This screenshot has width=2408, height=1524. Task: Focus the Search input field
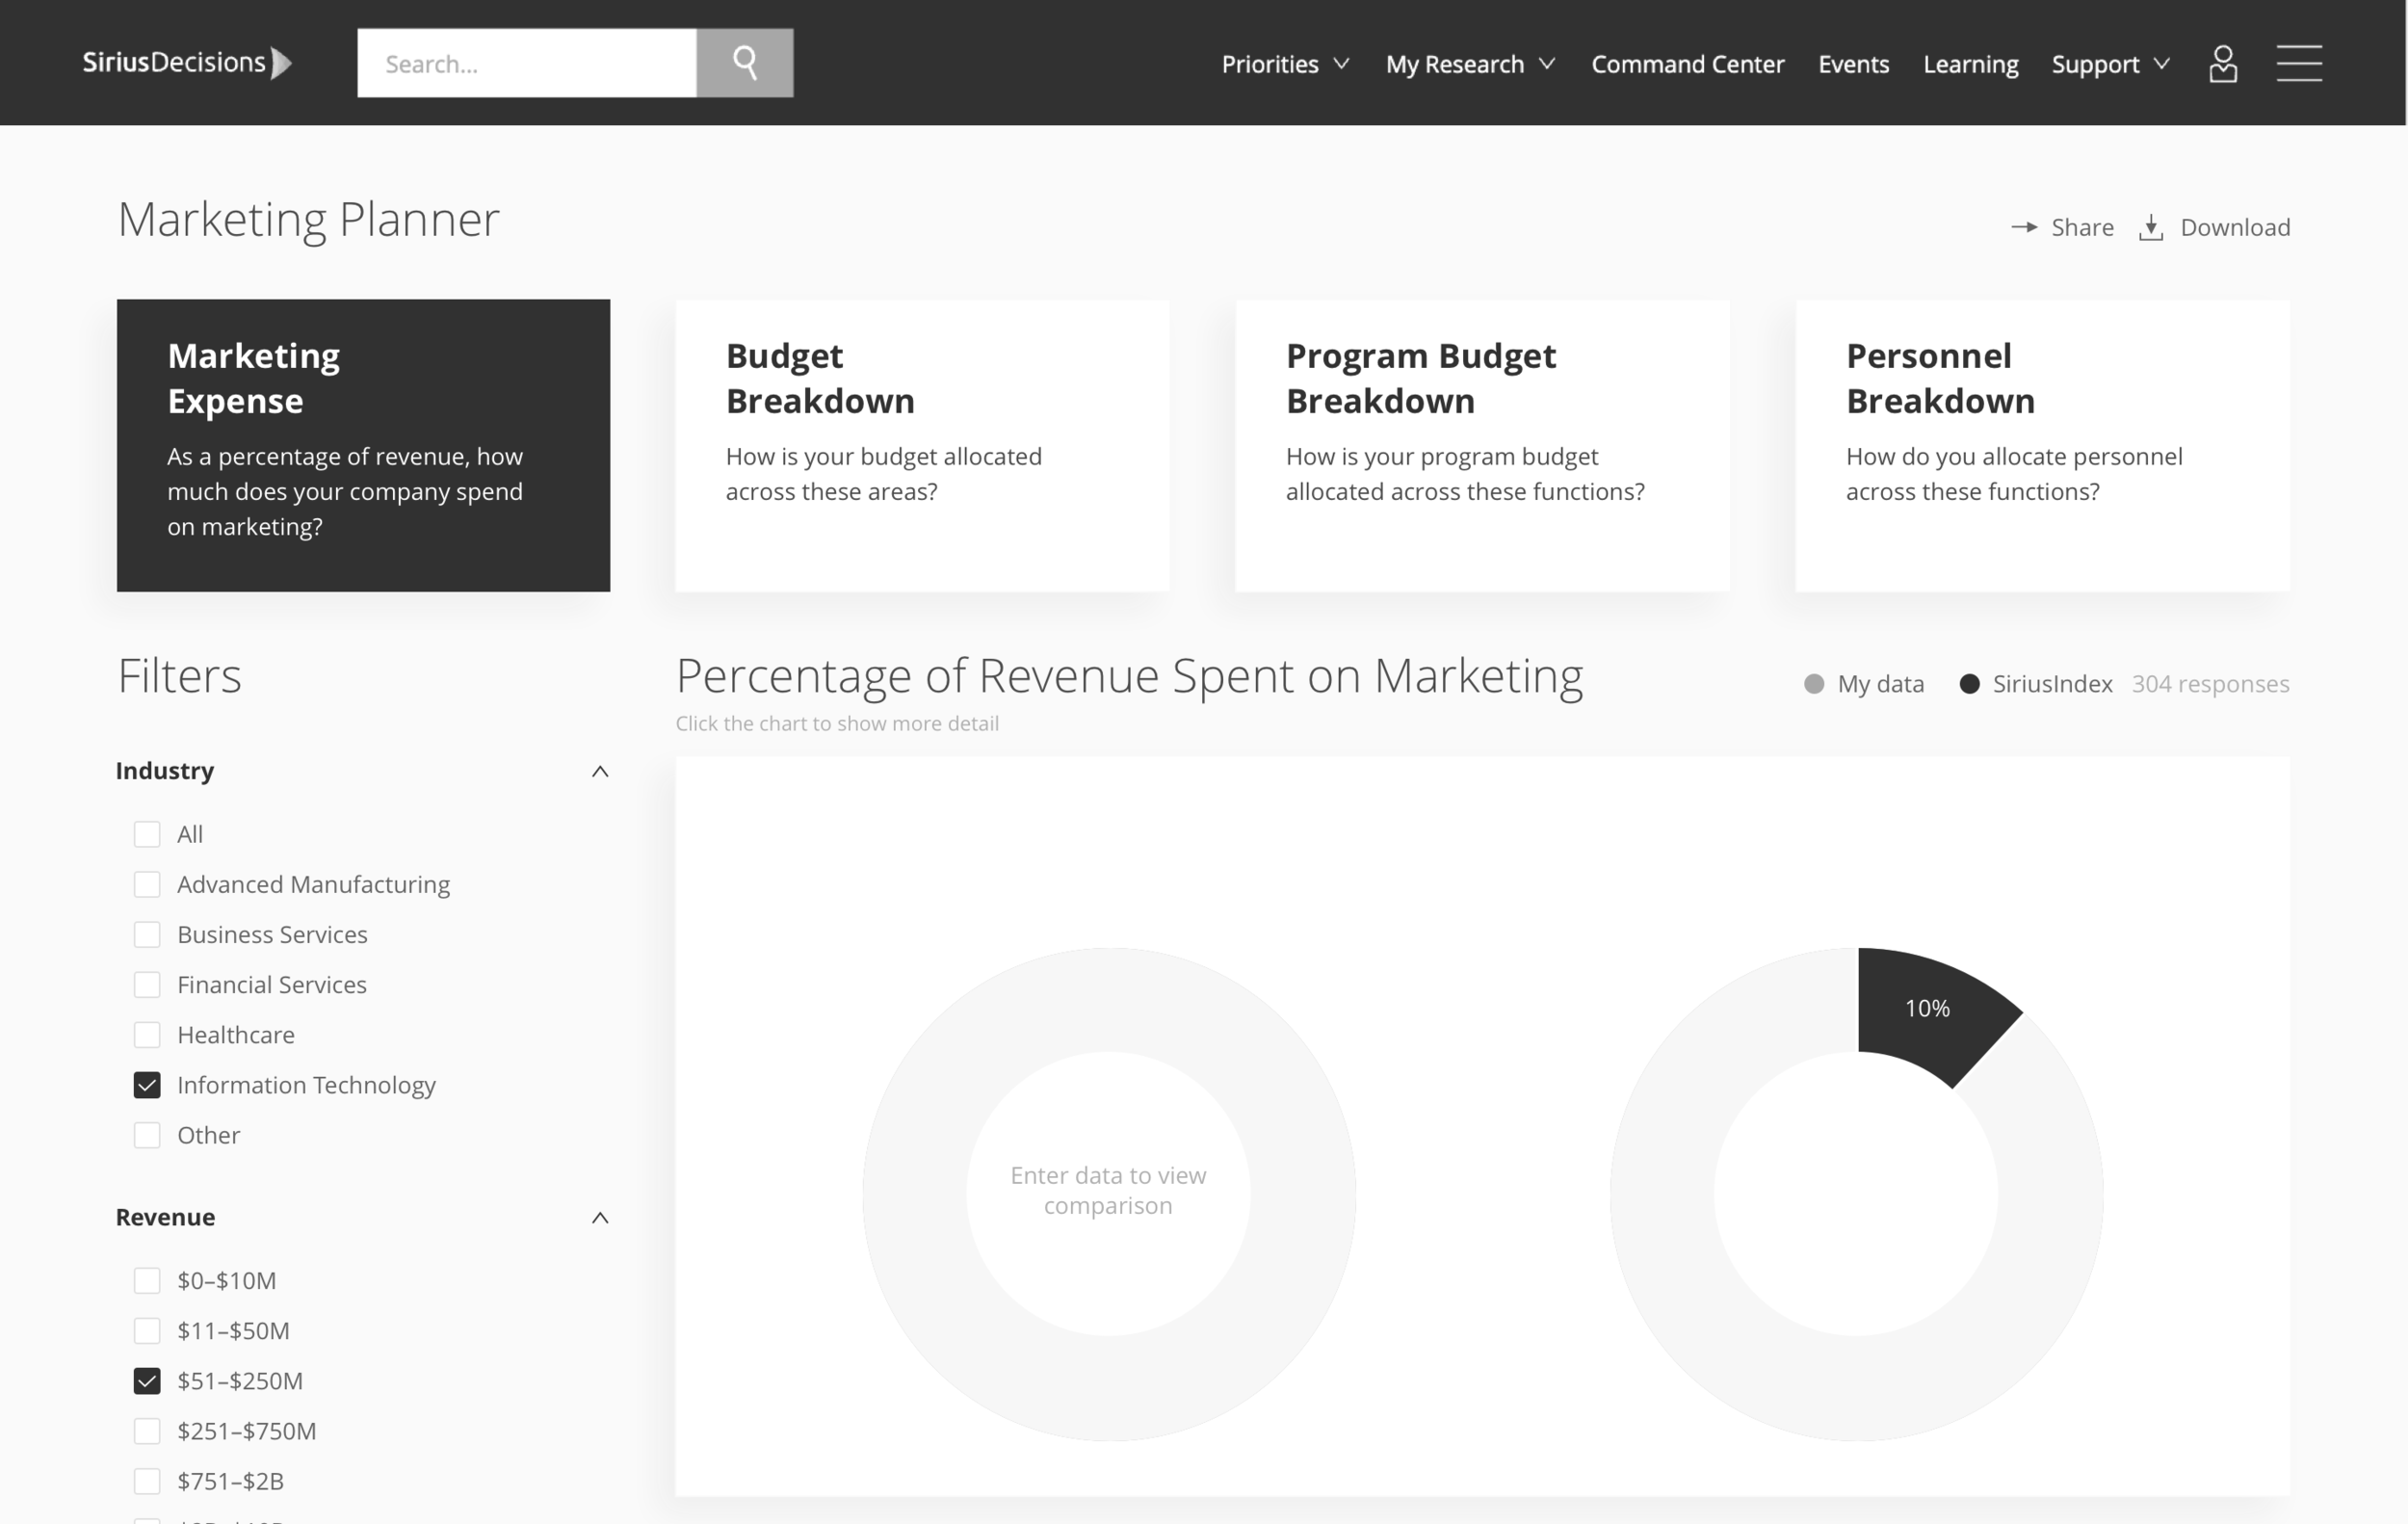pyautogui.click(x=526, y=64)
